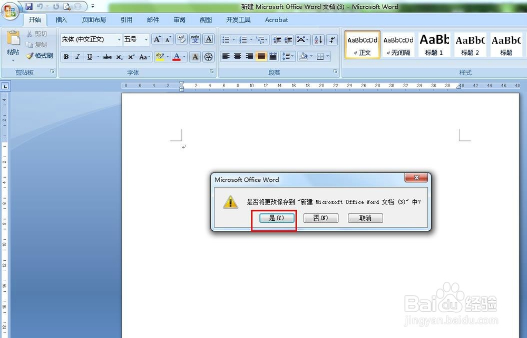The image size is (527, 338).
Task: Open the 开发工具 tab
Action: [238, 20]
